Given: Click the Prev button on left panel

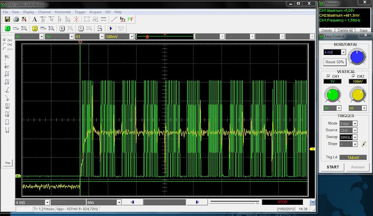Looking at the screenshot, I should click(x=8, y=163).
